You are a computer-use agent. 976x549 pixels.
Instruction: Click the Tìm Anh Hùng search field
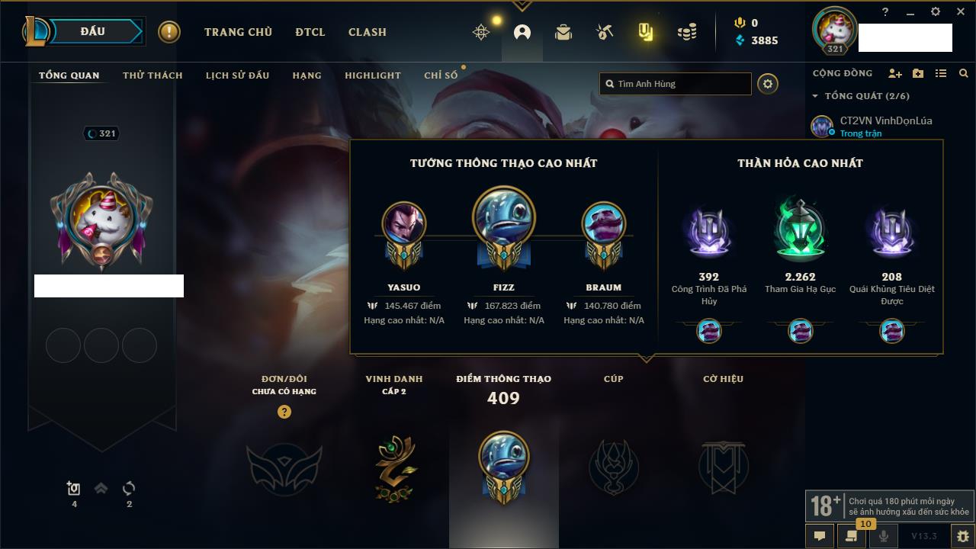point(676,84)
